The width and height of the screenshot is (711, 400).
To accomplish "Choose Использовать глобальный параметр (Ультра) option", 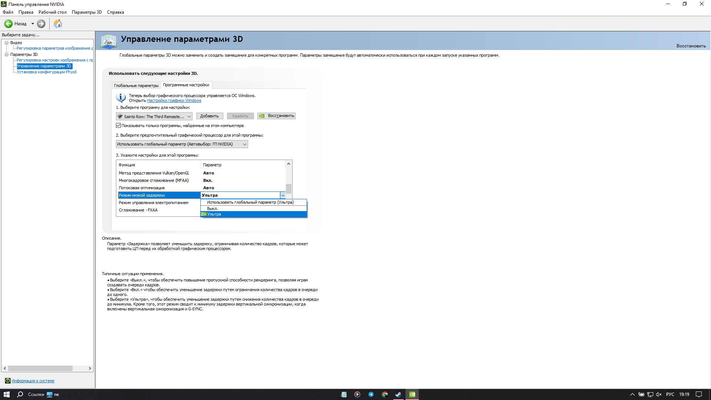I will 254,202.
